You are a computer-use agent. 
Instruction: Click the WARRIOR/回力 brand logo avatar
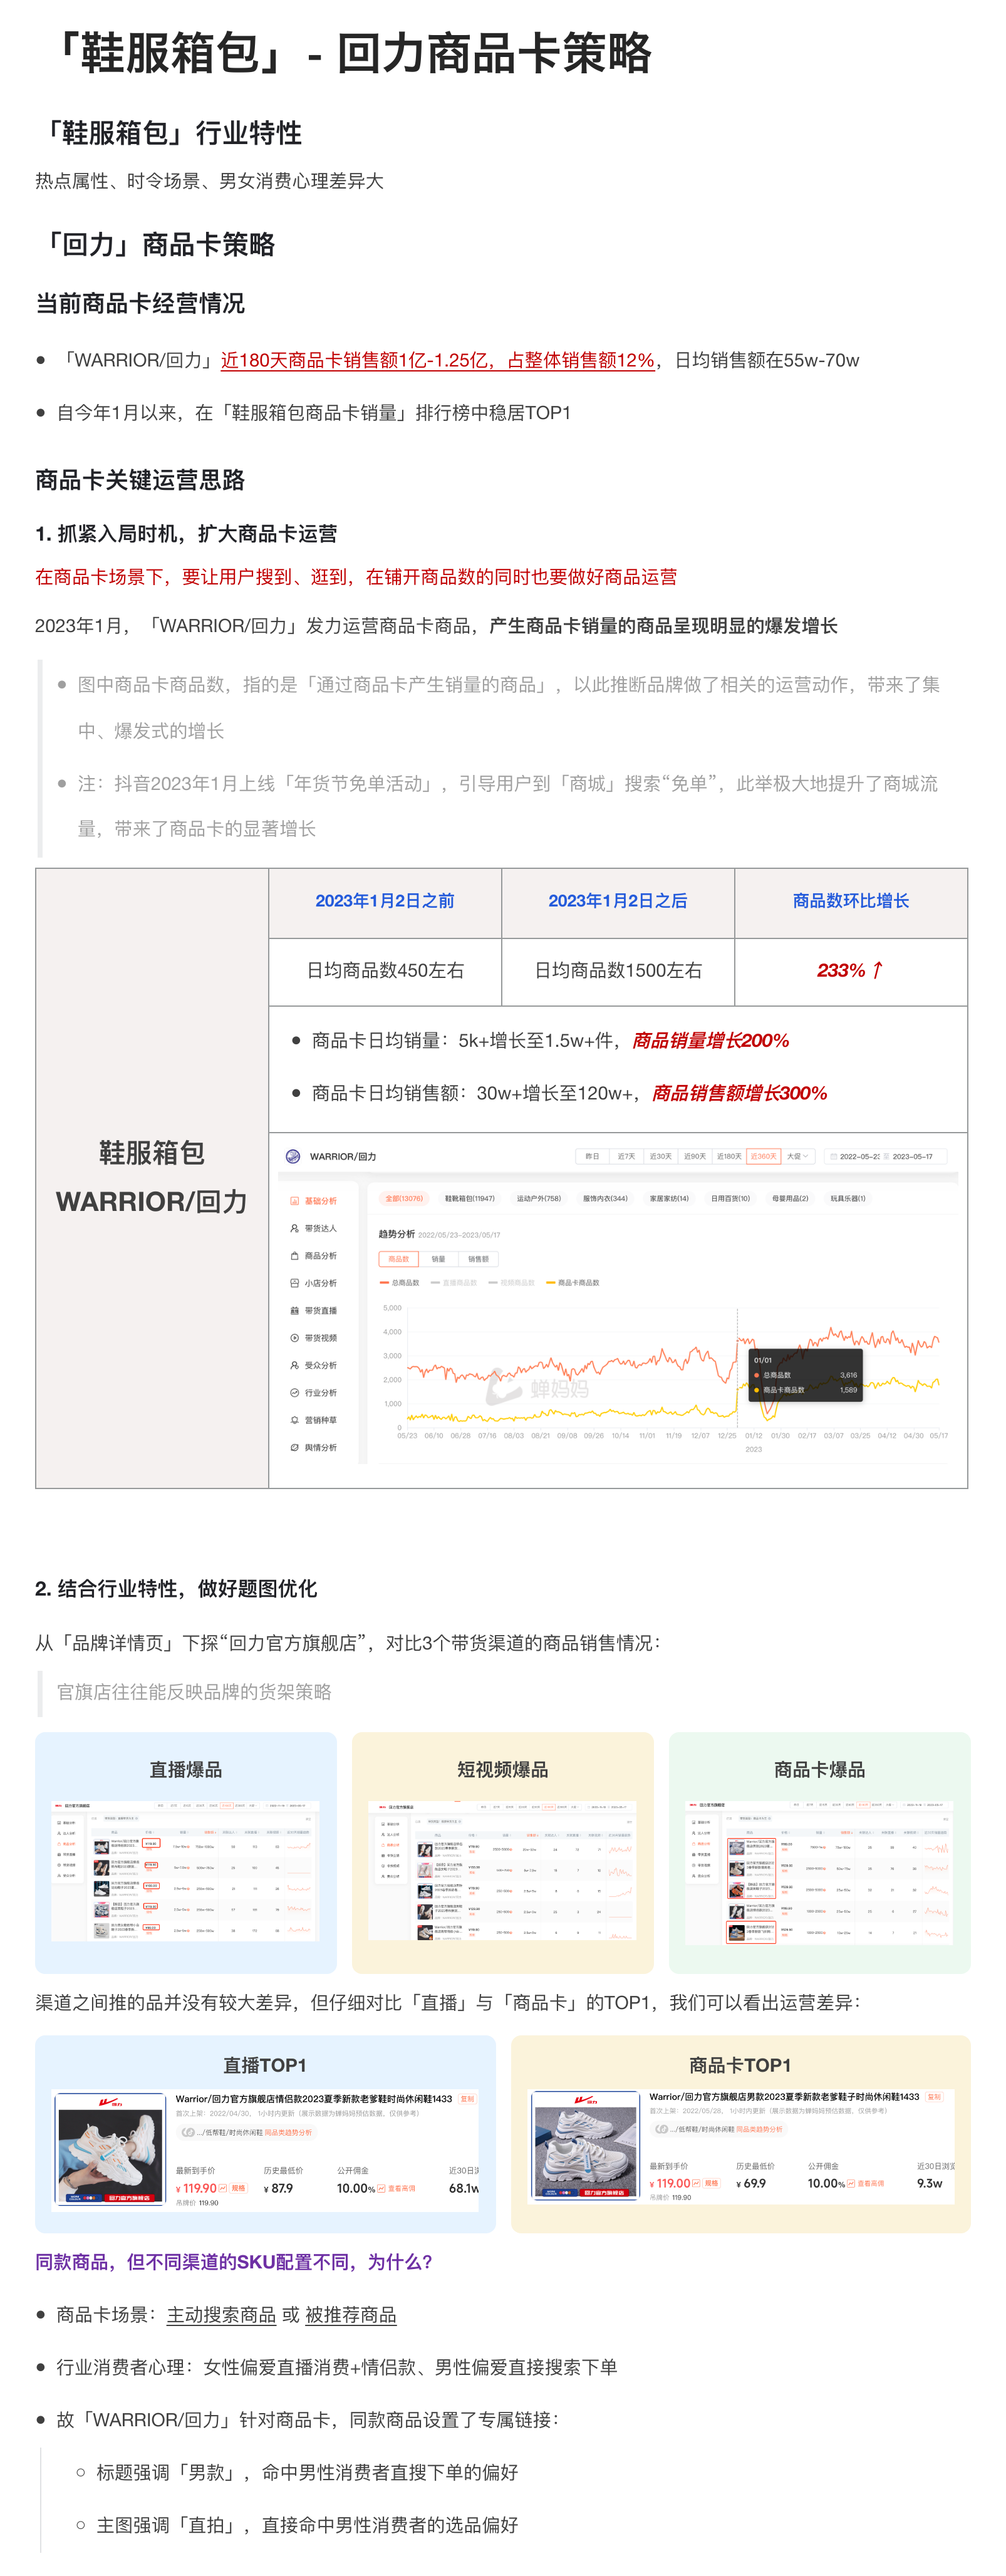coord(293,1156)
